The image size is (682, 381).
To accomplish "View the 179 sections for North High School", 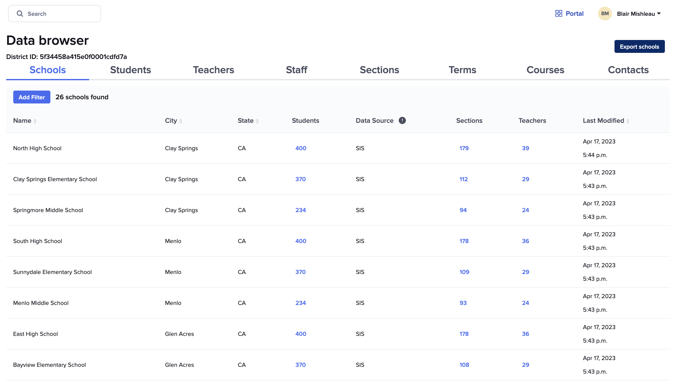I will [x=464, y=148].
